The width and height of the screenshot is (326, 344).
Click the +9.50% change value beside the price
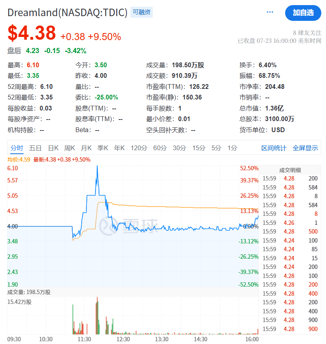pyautogui.click(x=104, y=37)
